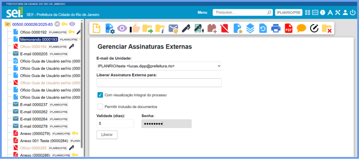Click the orange speech bubble comment icon
Image resolution: width=359 pixels, height=159 pixels.
pos(301,28)
